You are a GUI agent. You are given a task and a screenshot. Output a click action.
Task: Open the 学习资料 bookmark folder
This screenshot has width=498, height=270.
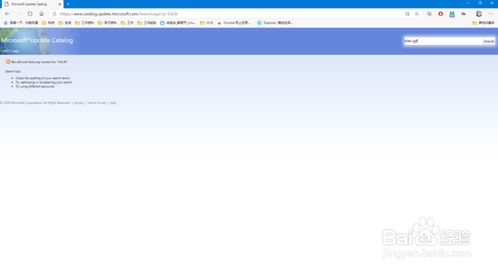click(x=108, y=23)
